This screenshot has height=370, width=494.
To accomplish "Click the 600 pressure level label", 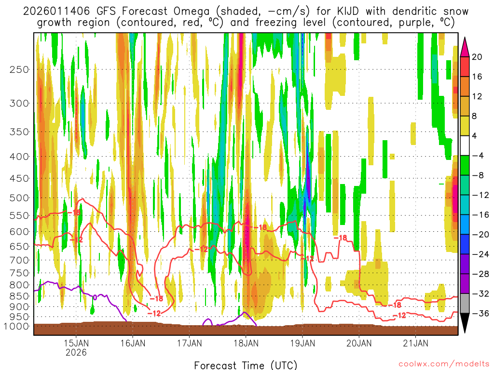I will 19,232.
